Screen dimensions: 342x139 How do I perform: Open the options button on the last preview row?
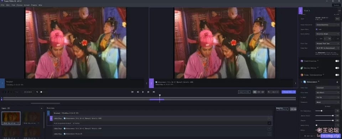(x=269, y=134)
